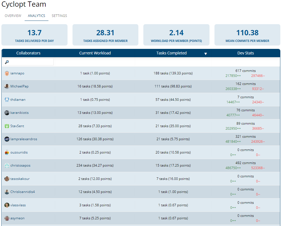Switch to the Settings tab
Image resolution: width=282 pixels, height=226 pixels.
(x=59, y=16)
